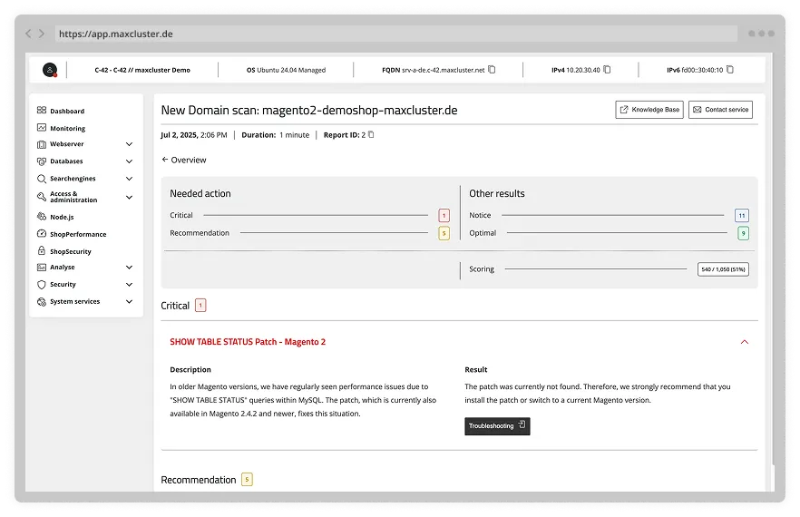Click the Dashboard grid icon
Screen dimensions: 800x517
[42, 111]
